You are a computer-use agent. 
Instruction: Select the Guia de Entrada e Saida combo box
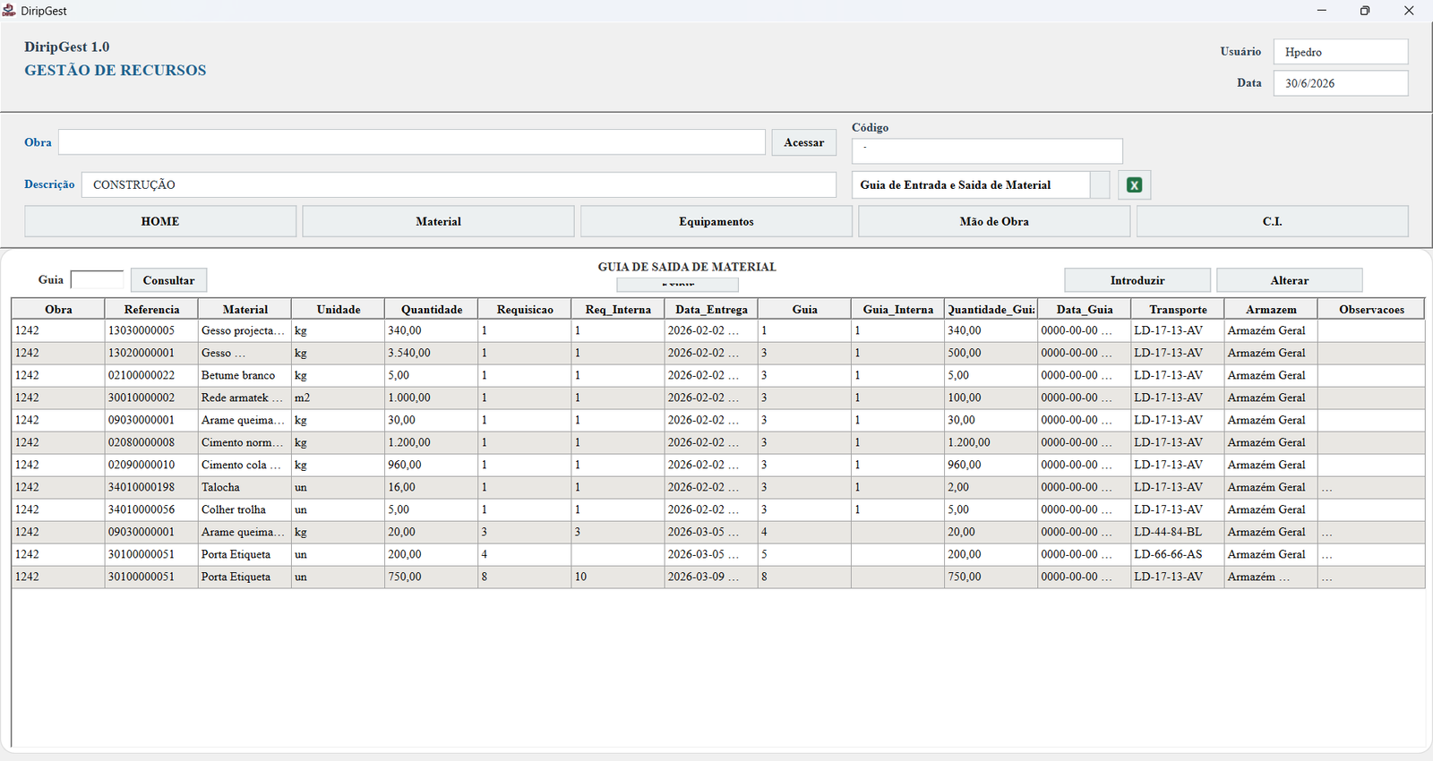[x=981, y=184]
